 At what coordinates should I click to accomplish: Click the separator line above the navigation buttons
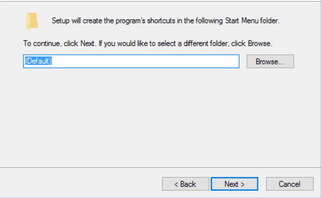(x=161, y=168)
